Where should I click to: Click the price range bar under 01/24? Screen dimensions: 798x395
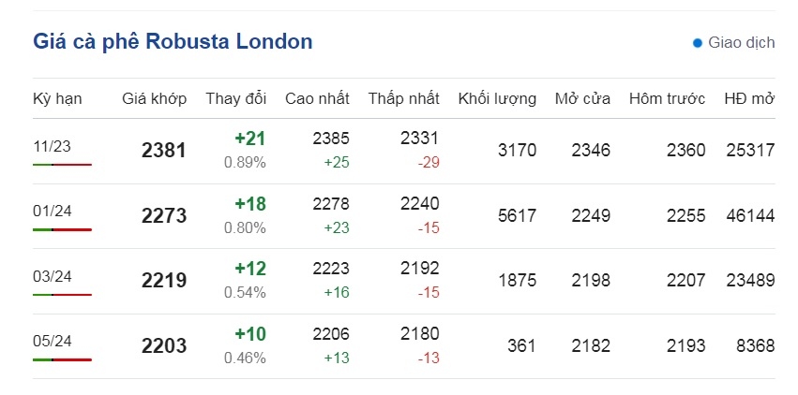(62, 229)
